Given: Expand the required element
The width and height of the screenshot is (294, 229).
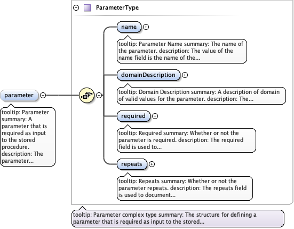Looking at the screenshot, I should [x=155, y=116].
